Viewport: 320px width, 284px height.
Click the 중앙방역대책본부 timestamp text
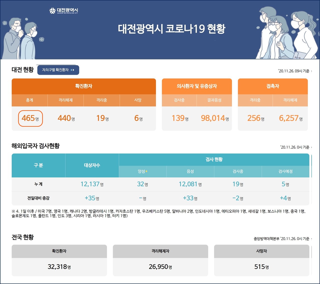pyautogui.click(x=281, y=239)
